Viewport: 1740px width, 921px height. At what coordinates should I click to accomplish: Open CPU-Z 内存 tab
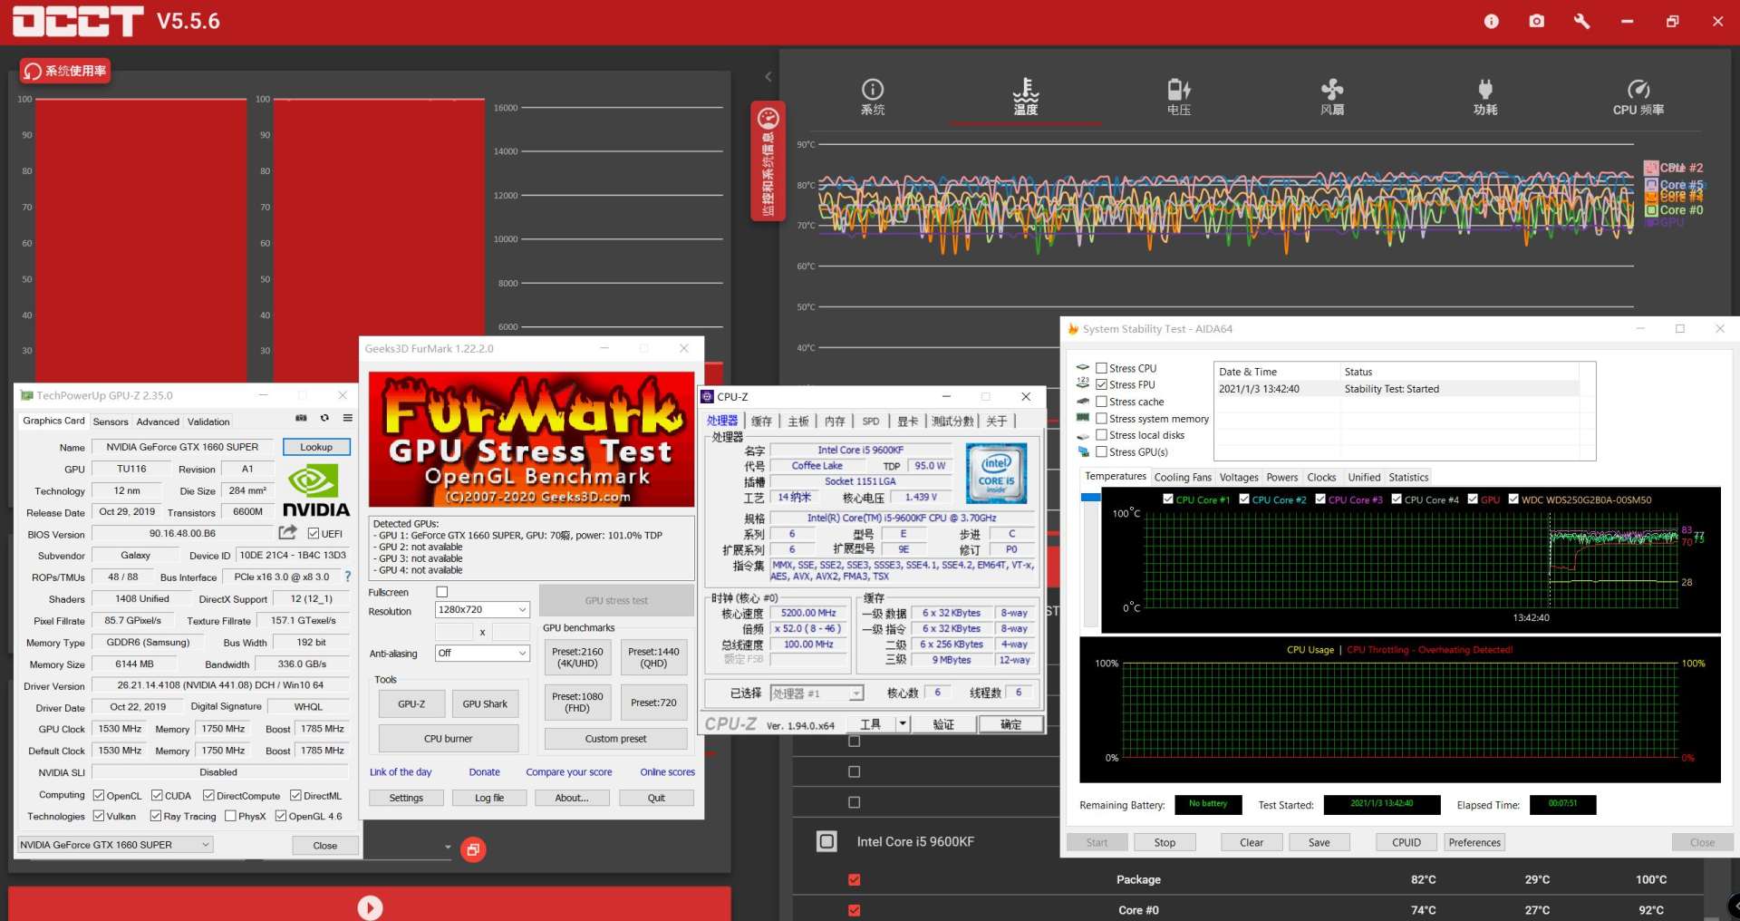835,421
